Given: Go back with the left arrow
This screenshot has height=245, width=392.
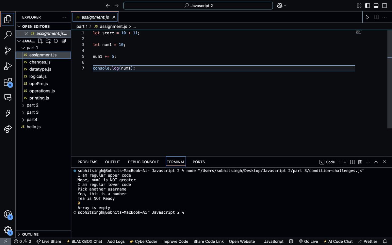Looking at the screenshot, I should (108, 6).
